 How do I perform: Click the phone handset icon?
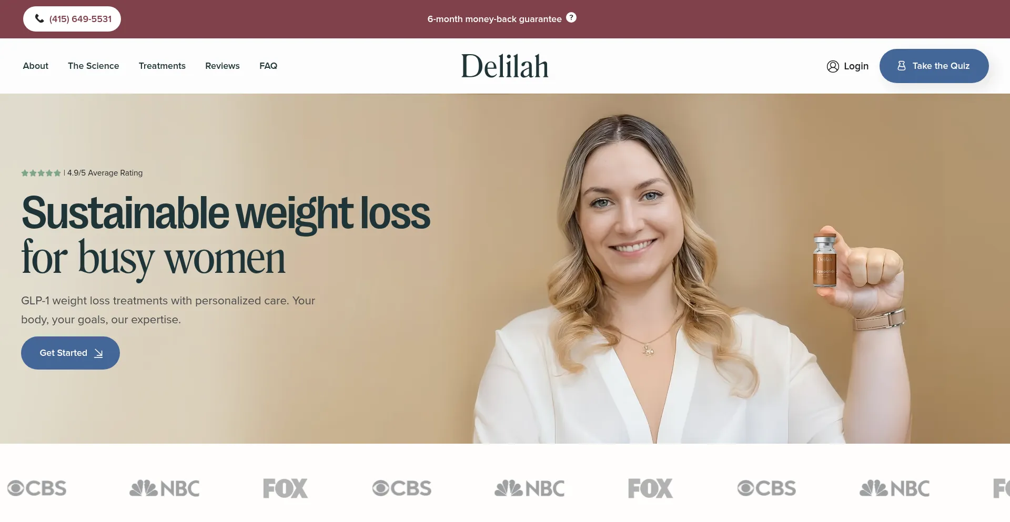(x=39, y=18)
